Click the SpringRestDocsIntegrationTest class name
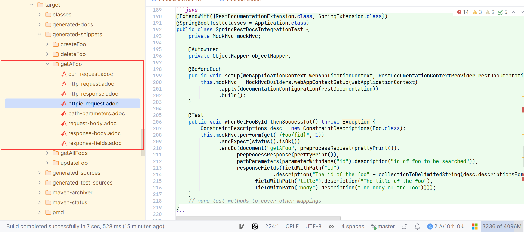 click(x=259, y=29)
